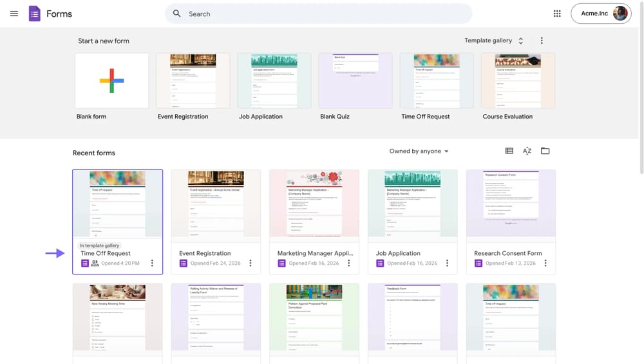Choose the Event Registration template
Screen dimensions: 644x364
coord(193,81)
